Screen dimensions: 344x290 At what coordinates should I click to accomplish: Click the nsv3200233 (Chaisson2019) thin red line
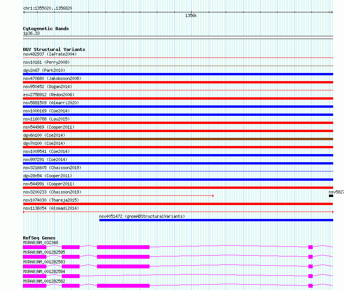click(118, 195)
